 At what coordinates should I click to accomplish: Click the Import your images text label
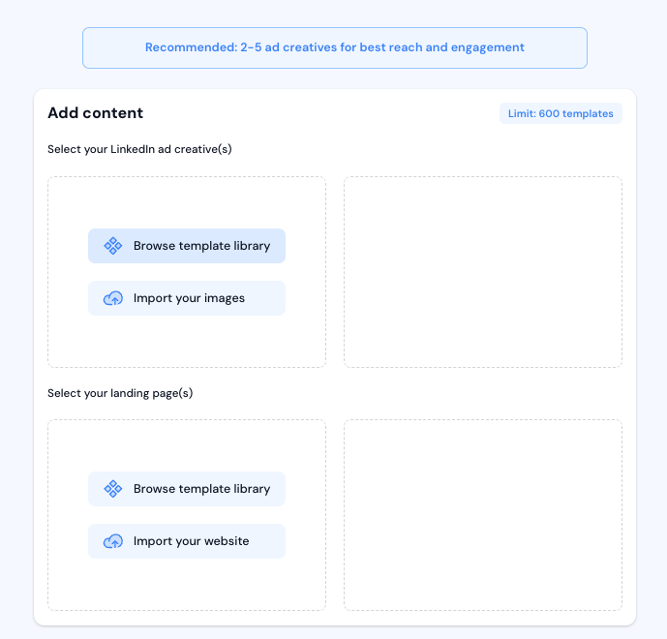click(189, 298)
